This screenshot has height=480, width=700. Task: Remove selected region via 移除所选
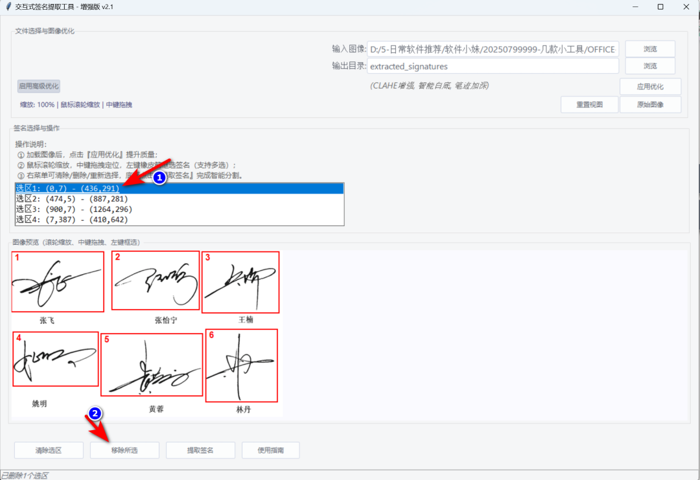[x=124, y=450]
